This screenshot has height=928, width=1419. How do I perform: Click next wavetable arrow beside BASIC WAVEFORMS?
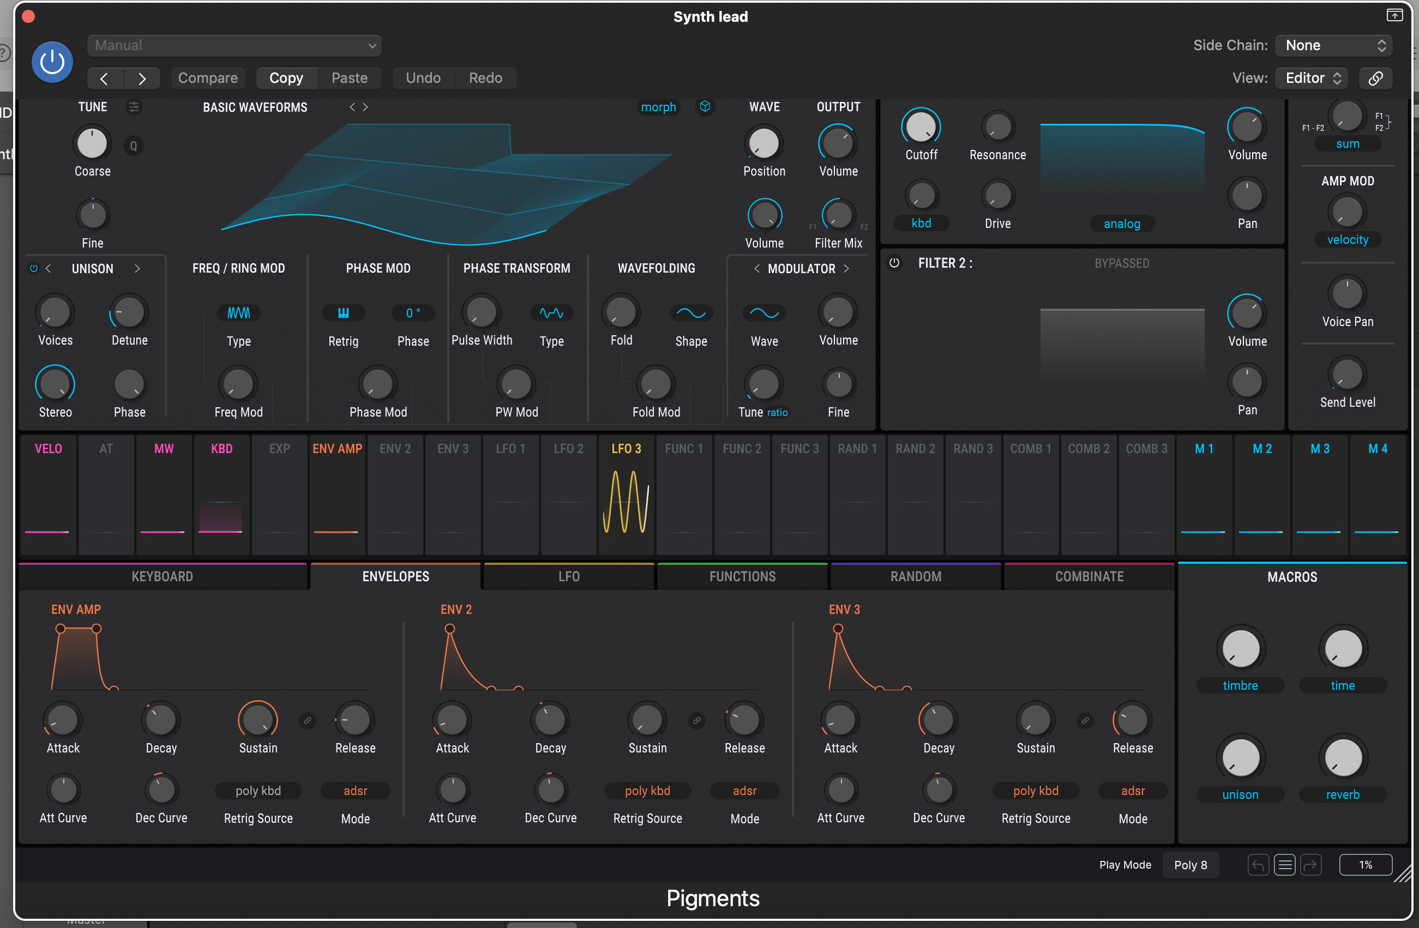coord(365,107)
